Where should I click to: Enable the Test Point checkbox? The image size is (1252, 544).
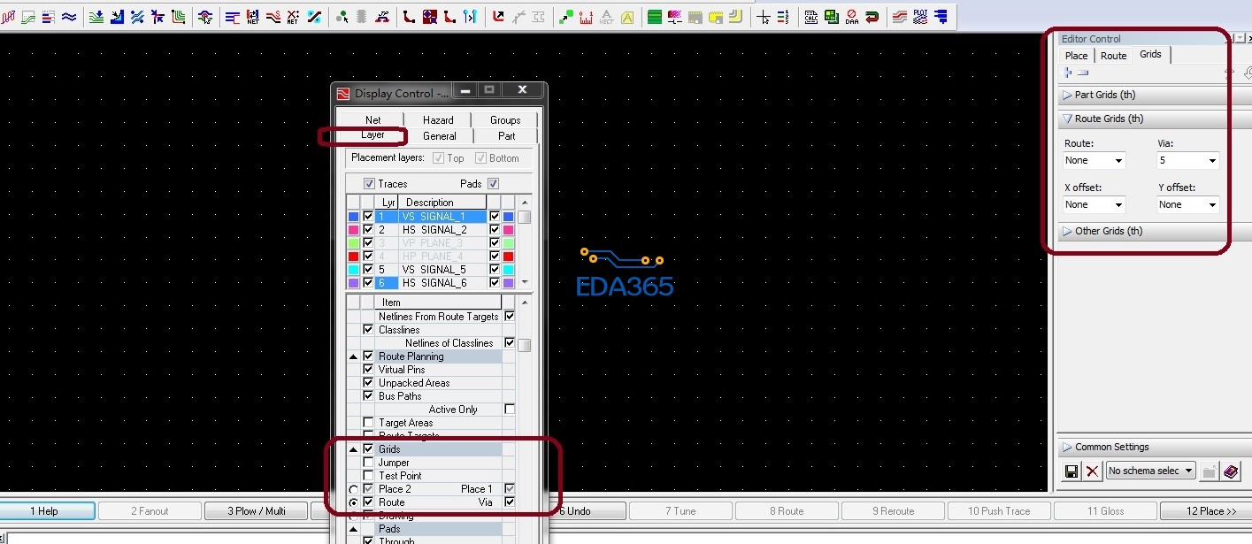pyautogui.click(x=368, y=476)
